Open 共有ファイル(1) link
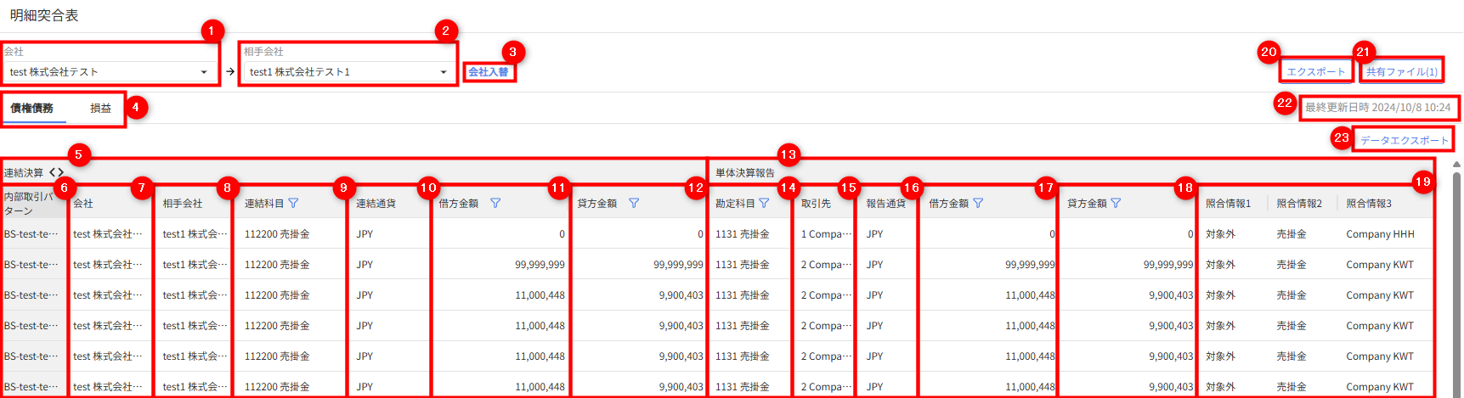Viewport: 1464px width, 398px height. 1401,72
